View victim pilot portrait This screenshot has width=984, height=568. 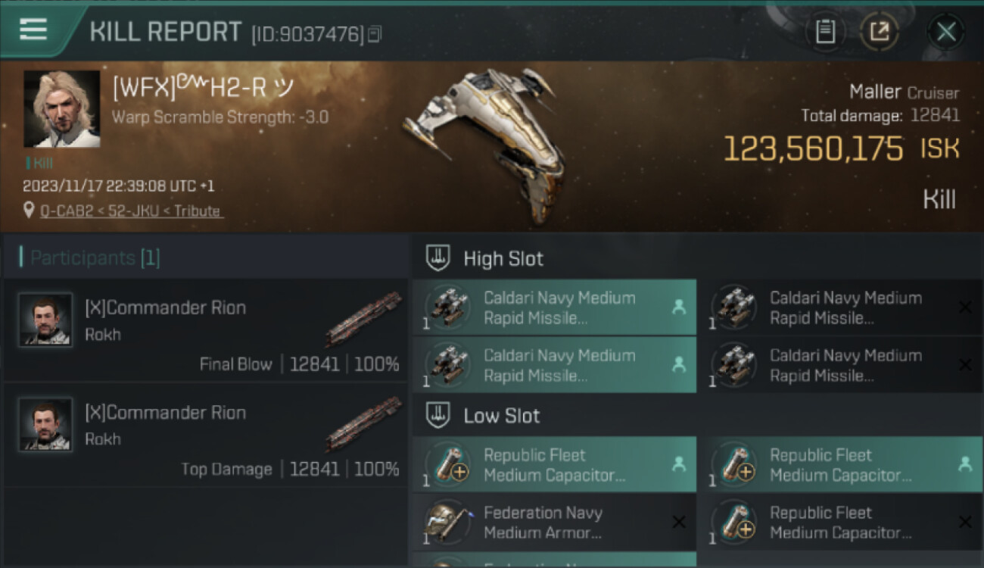point(62,109)
